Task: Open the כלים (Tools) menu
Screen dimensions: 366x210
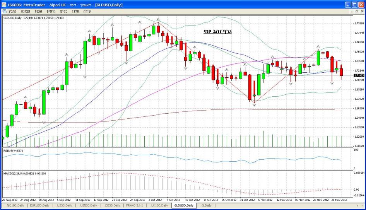Action: (64, 11)
